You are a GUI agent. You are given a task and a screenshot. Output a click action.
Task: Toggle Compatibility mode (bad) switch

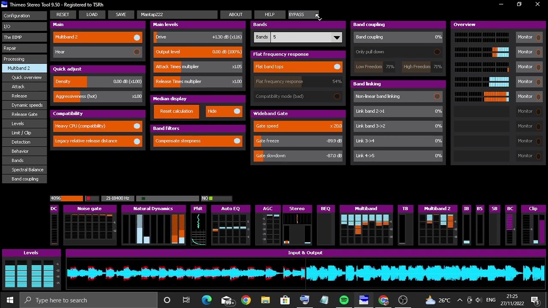(337, 96)
